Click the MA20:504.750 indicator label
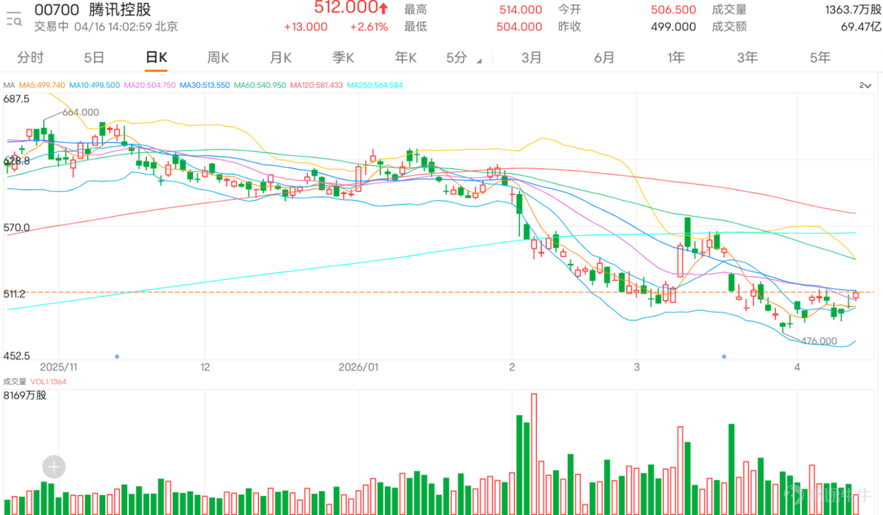This screenshot has height=515, width=883. (x=150, y=85)
